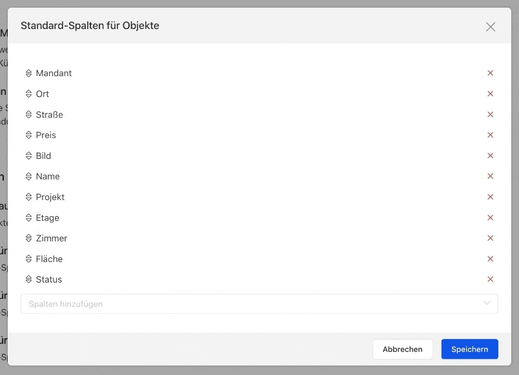This screenshot has width=519, height=375.
Task: Remove the Mandant column
Action: (490, 73)
